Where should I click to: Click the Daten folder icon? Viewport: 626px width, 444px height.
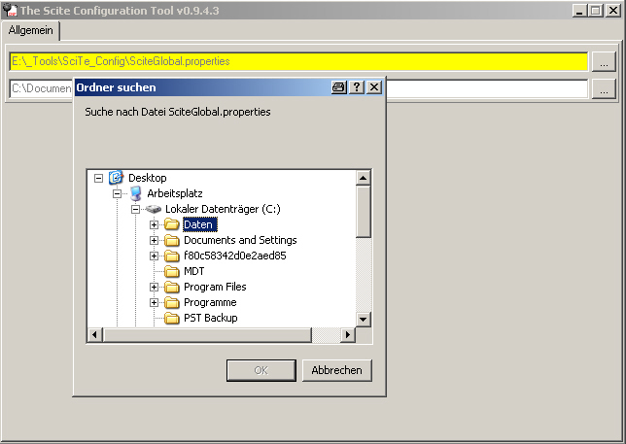(x=172, y=224)
